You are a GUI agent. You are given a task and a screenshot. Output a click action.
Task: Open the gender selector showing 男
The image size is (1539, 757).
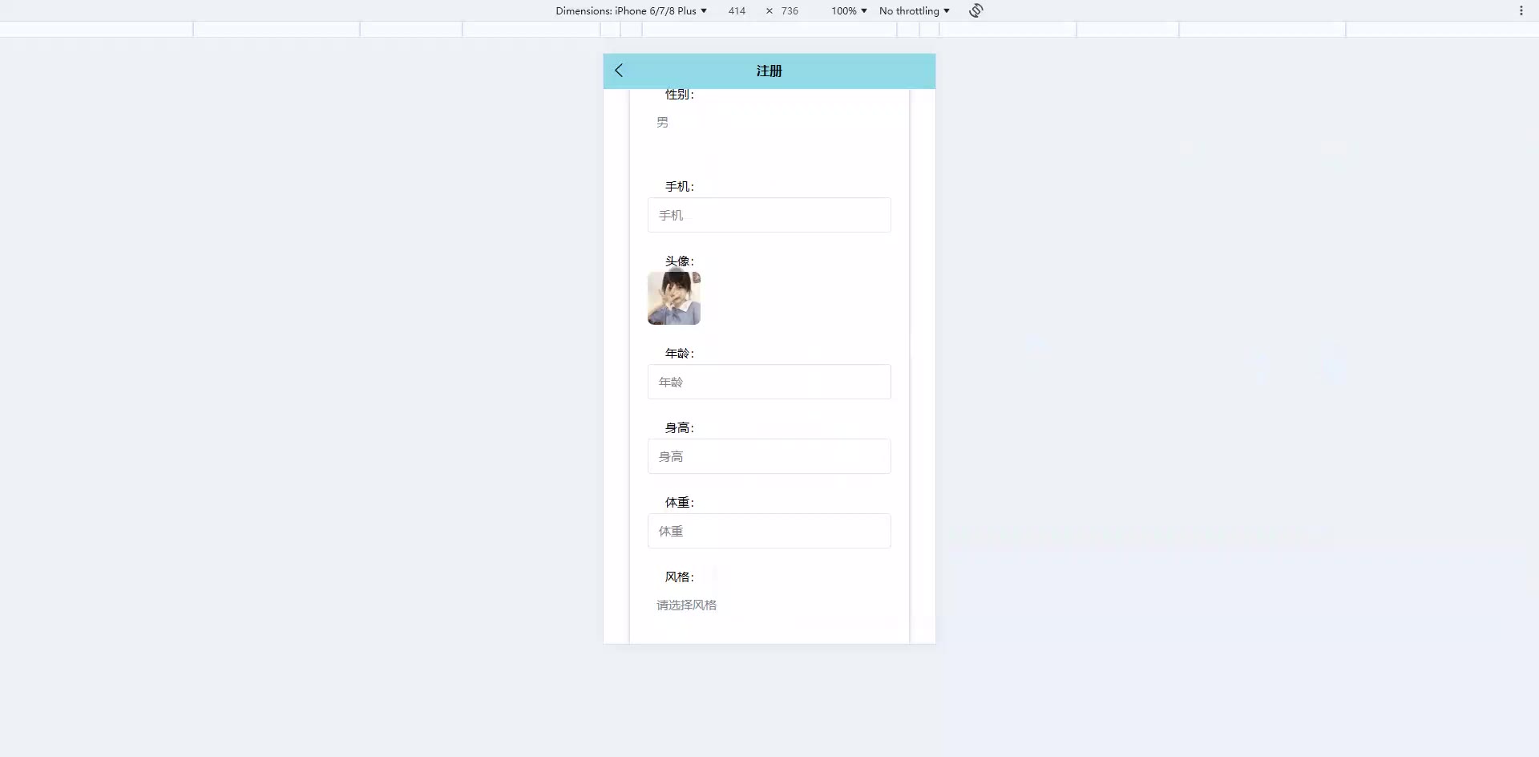point(769,123)
